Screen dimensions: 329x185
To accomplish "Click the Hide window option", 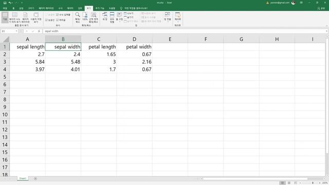I will pyautogui.click(x=129, y=17).
